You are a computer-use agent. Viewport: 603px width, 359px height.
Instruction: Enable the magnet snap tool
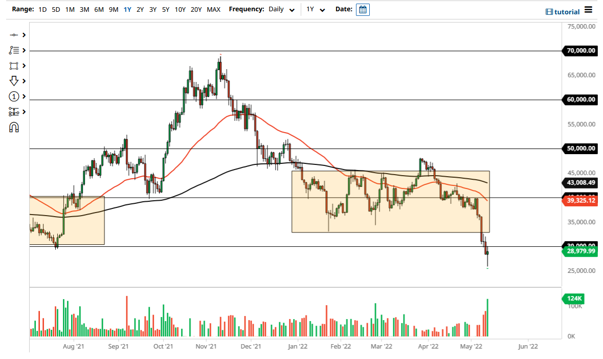click(x=14, y=126)
